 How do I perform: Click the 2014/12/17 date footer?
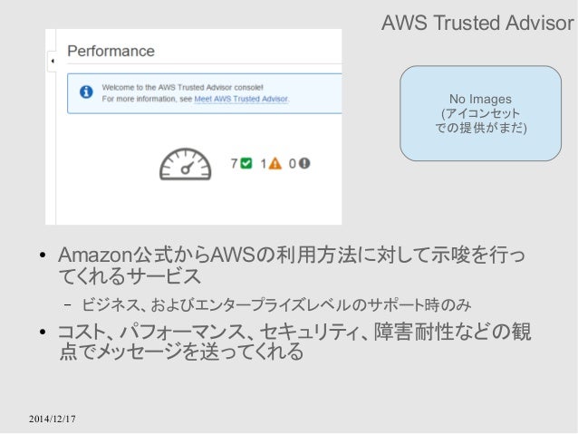coord(53,419)
